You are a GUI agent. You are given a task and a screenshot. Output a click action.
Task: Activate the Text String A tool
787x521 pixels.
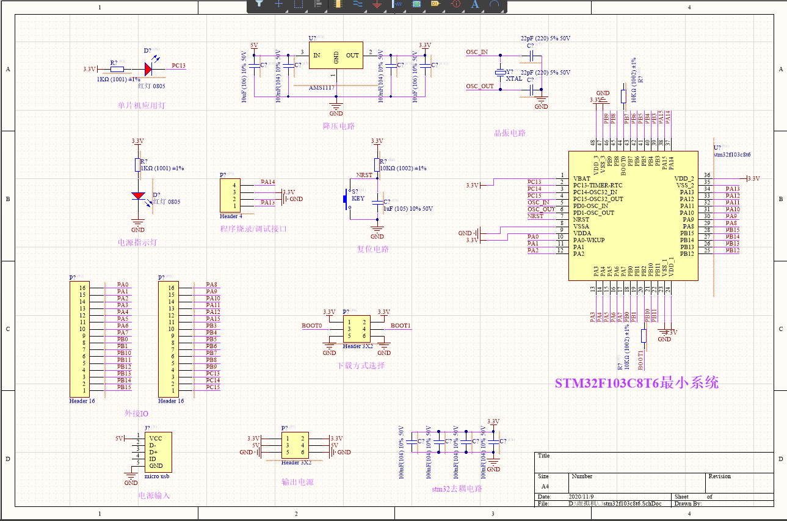[x=475, y=4]
